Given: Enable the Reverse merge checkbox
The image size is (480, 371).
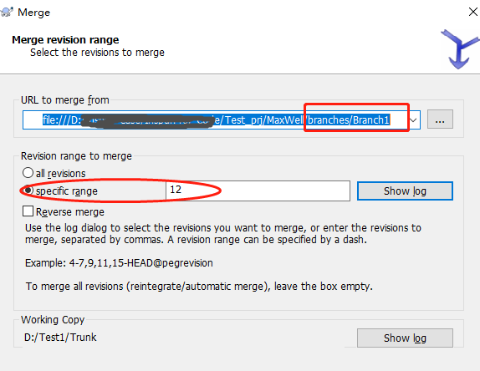Looking at the screenshot, I should (x=28, y=211).
